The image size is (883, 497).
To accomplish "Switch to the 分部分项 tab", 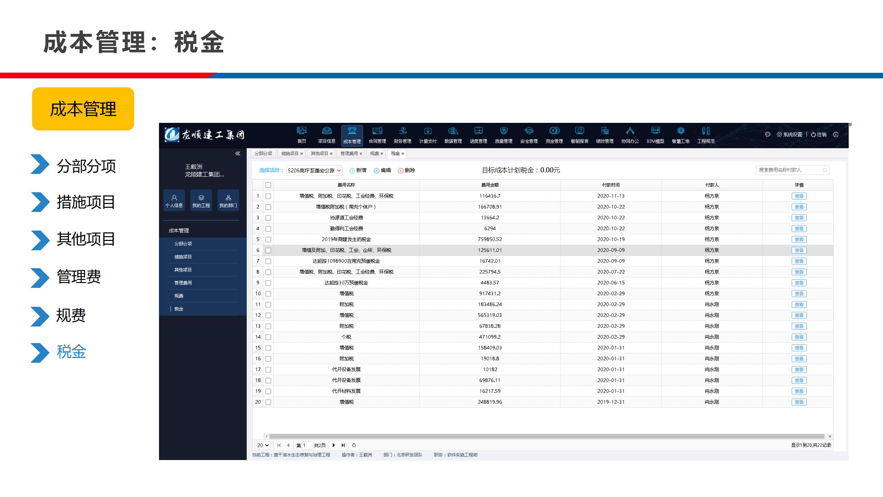I will 263,154.
